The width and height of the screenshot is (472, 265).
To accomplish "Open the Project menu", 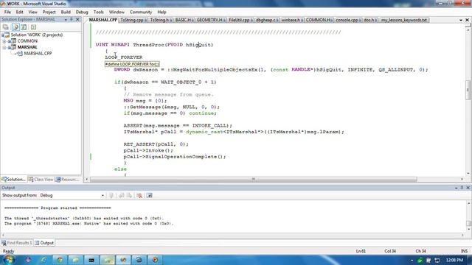I will coord(49,12).
